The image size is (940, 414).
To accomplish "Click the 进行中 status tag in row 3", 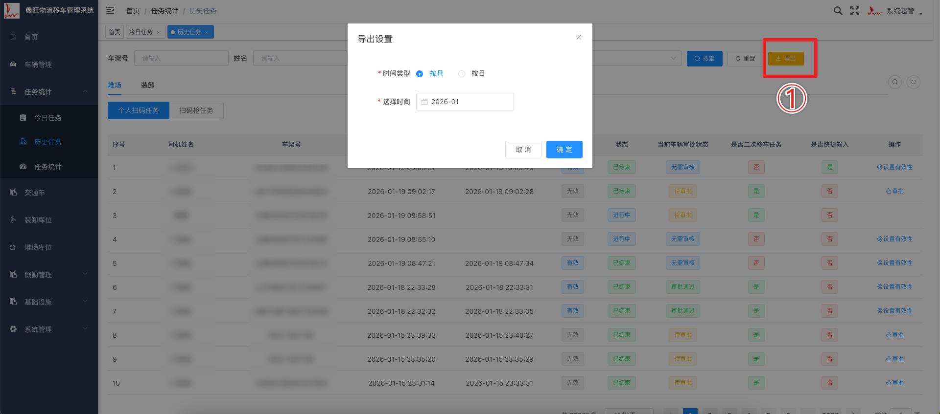I will click(622, 215).
